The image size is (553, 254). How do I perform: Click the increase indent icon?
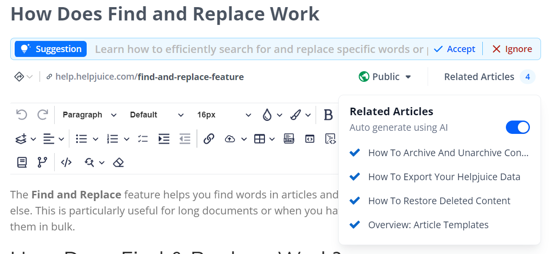pos(164,139)
